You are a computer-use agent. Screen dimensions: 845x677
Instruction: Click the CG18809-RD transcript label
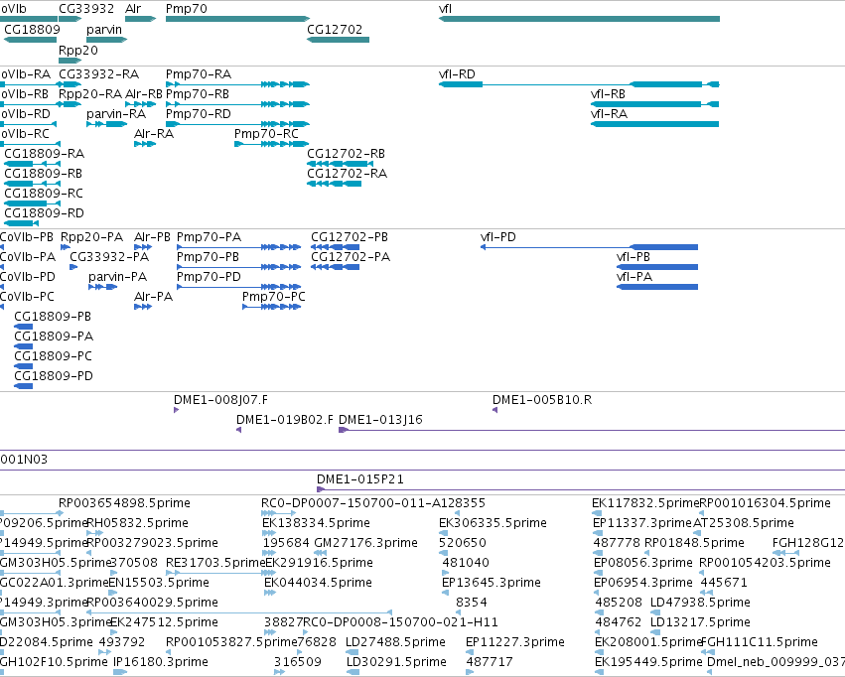[x=45, y=213]
